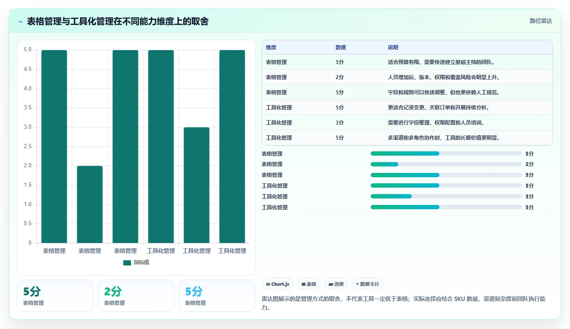Select the row 字段和规则可以快速调整，但也更依赖人工规范
The height and width of the screenshot is (329, 570).
pyautogui.click(x=407, y=93)
